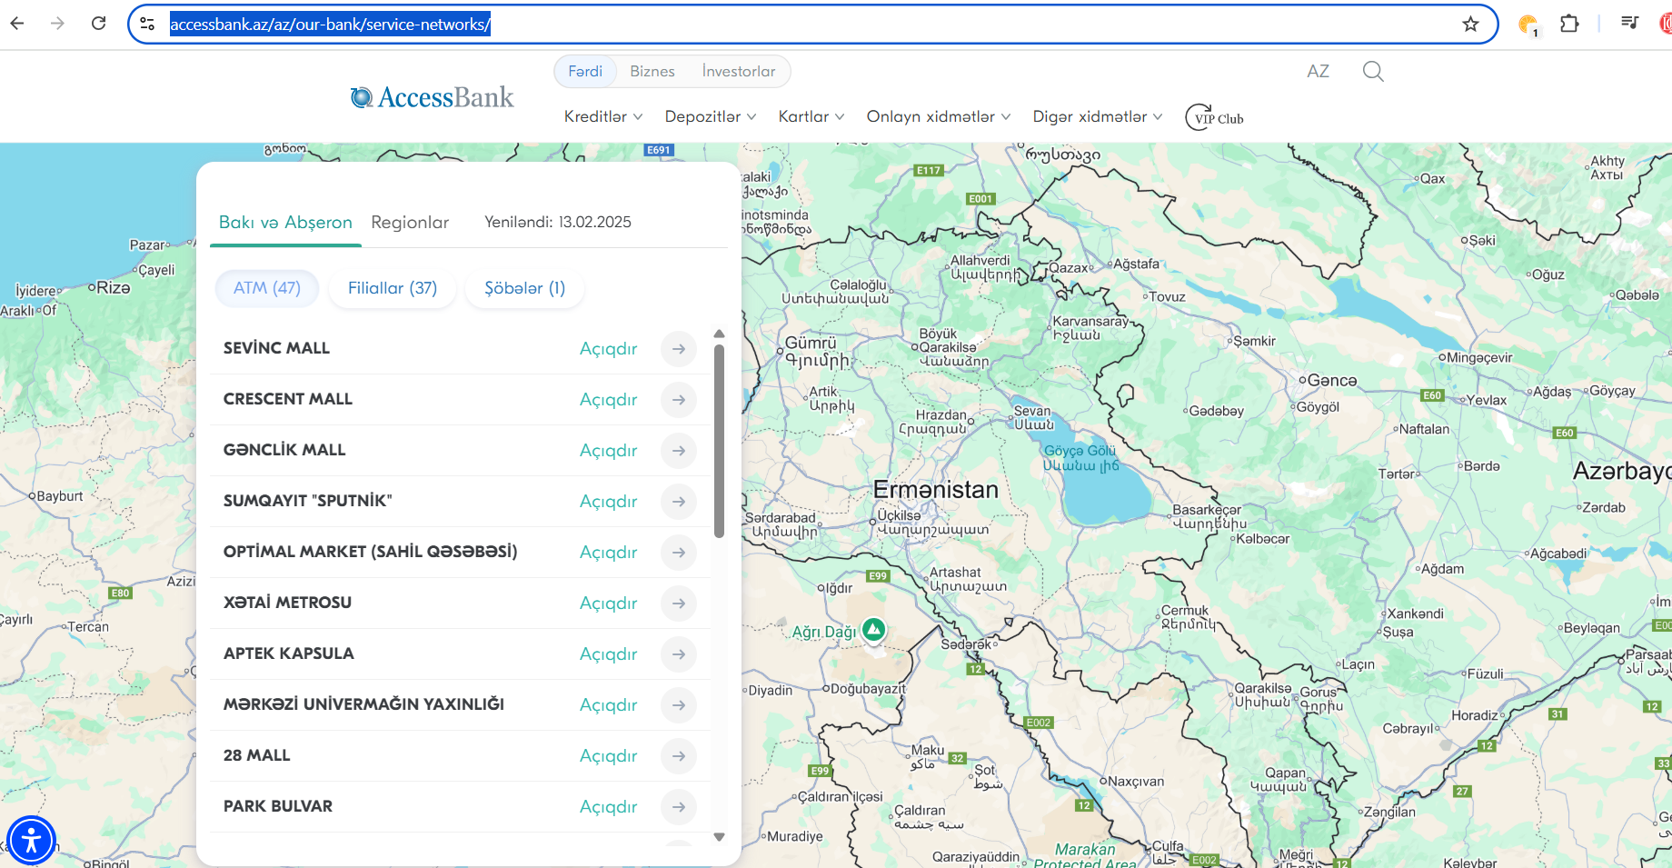Screen dimensions: 1672x868
Task: Reload the page using refresh icon
Action: (99, 24)
